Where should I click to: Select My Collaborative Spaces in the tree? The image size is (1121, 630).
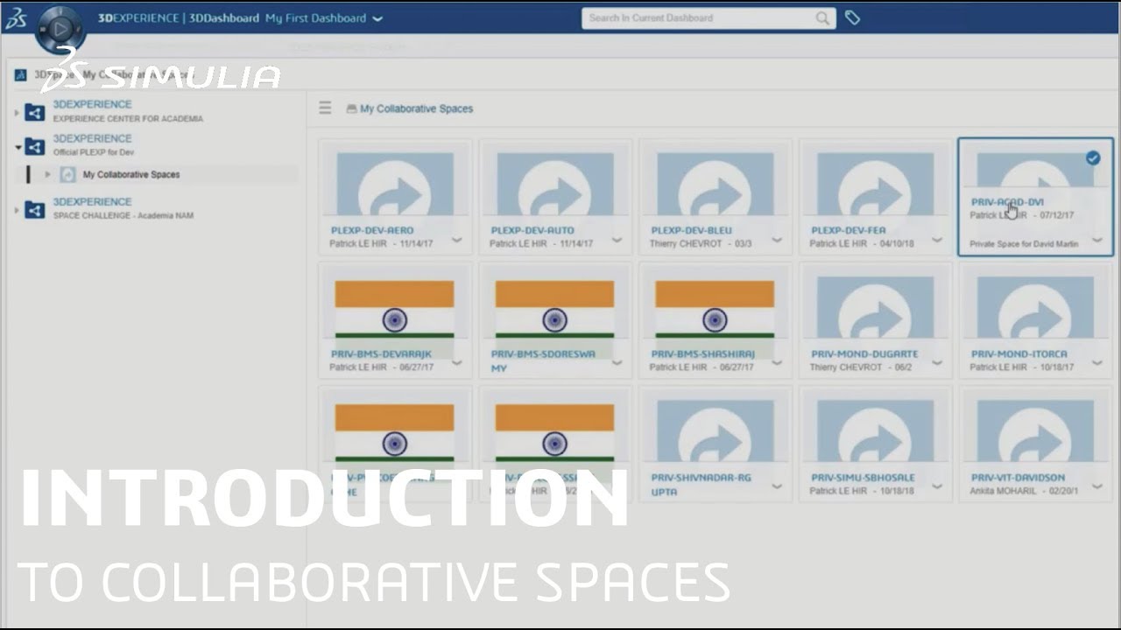131,175
